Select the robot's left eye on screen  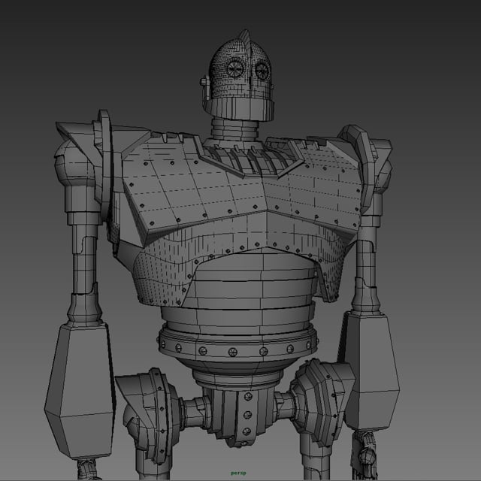tap(235, 68)
